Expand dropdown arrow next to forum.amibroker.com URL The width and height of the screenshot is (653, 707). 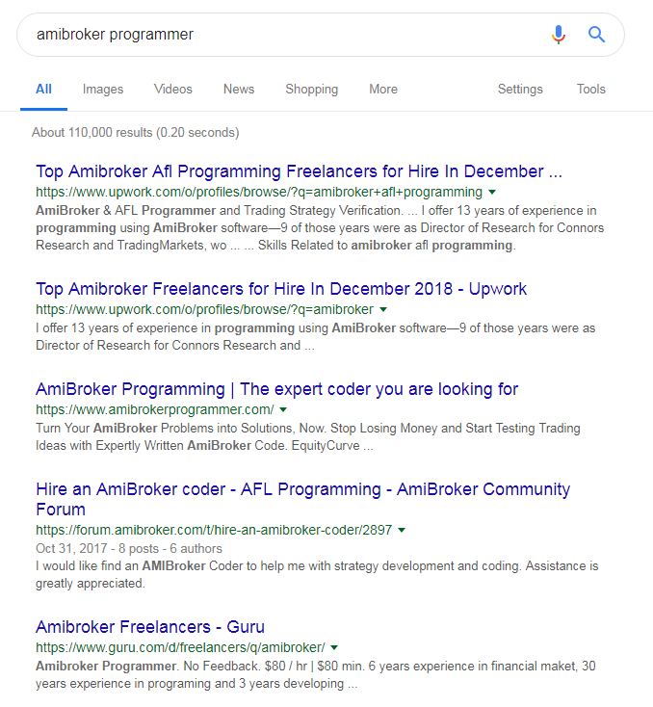(402, 530)
